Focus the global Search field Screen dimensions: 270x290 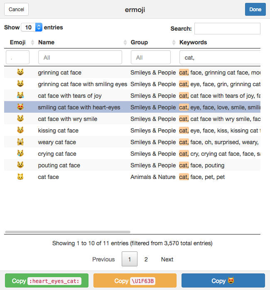(x=227, y=29)
